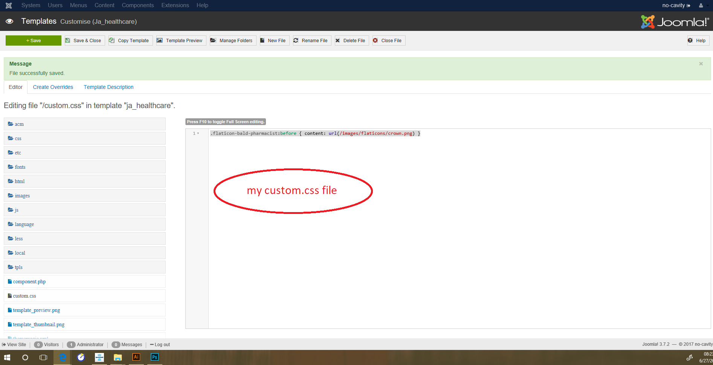The height and width of the screenshot is (365, 713).
Task: Switch to the Template Description tab
Action: tap(108, 87)
